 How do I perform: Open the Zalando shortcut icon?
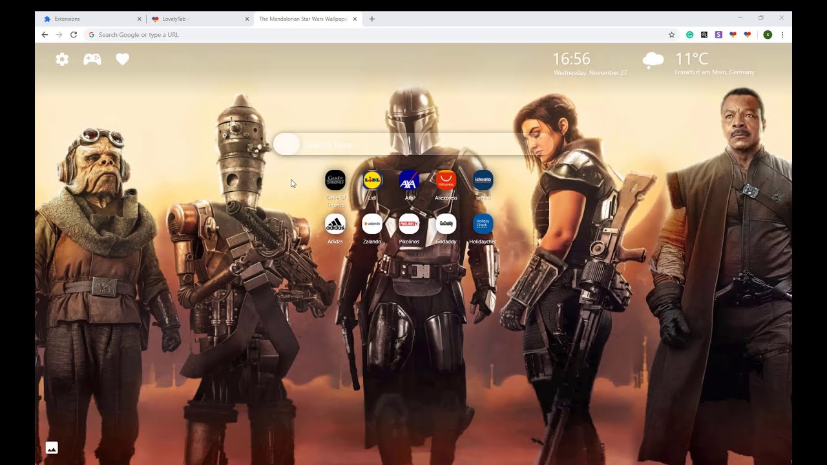(372, 224)
